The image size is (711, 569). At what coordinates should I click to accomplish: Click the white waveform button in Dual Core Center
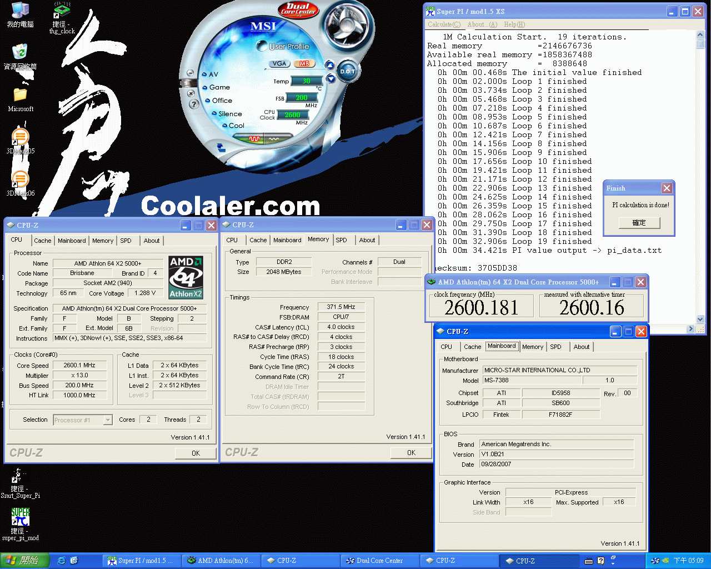[x=274, y=139]
